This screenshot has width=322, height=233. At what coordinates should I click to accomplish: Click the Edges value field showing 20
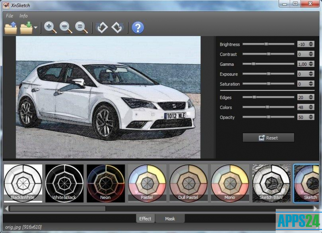click(x=303, y=97)
